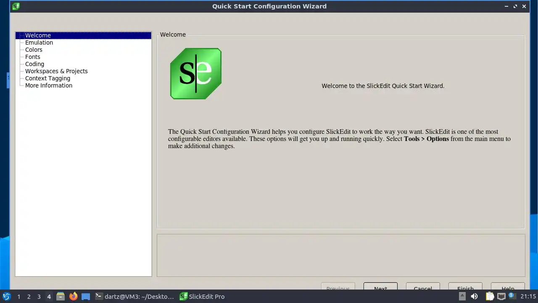Open the file manager taskbar icon
The image size is (538, 303).
(x=61, y=296)
